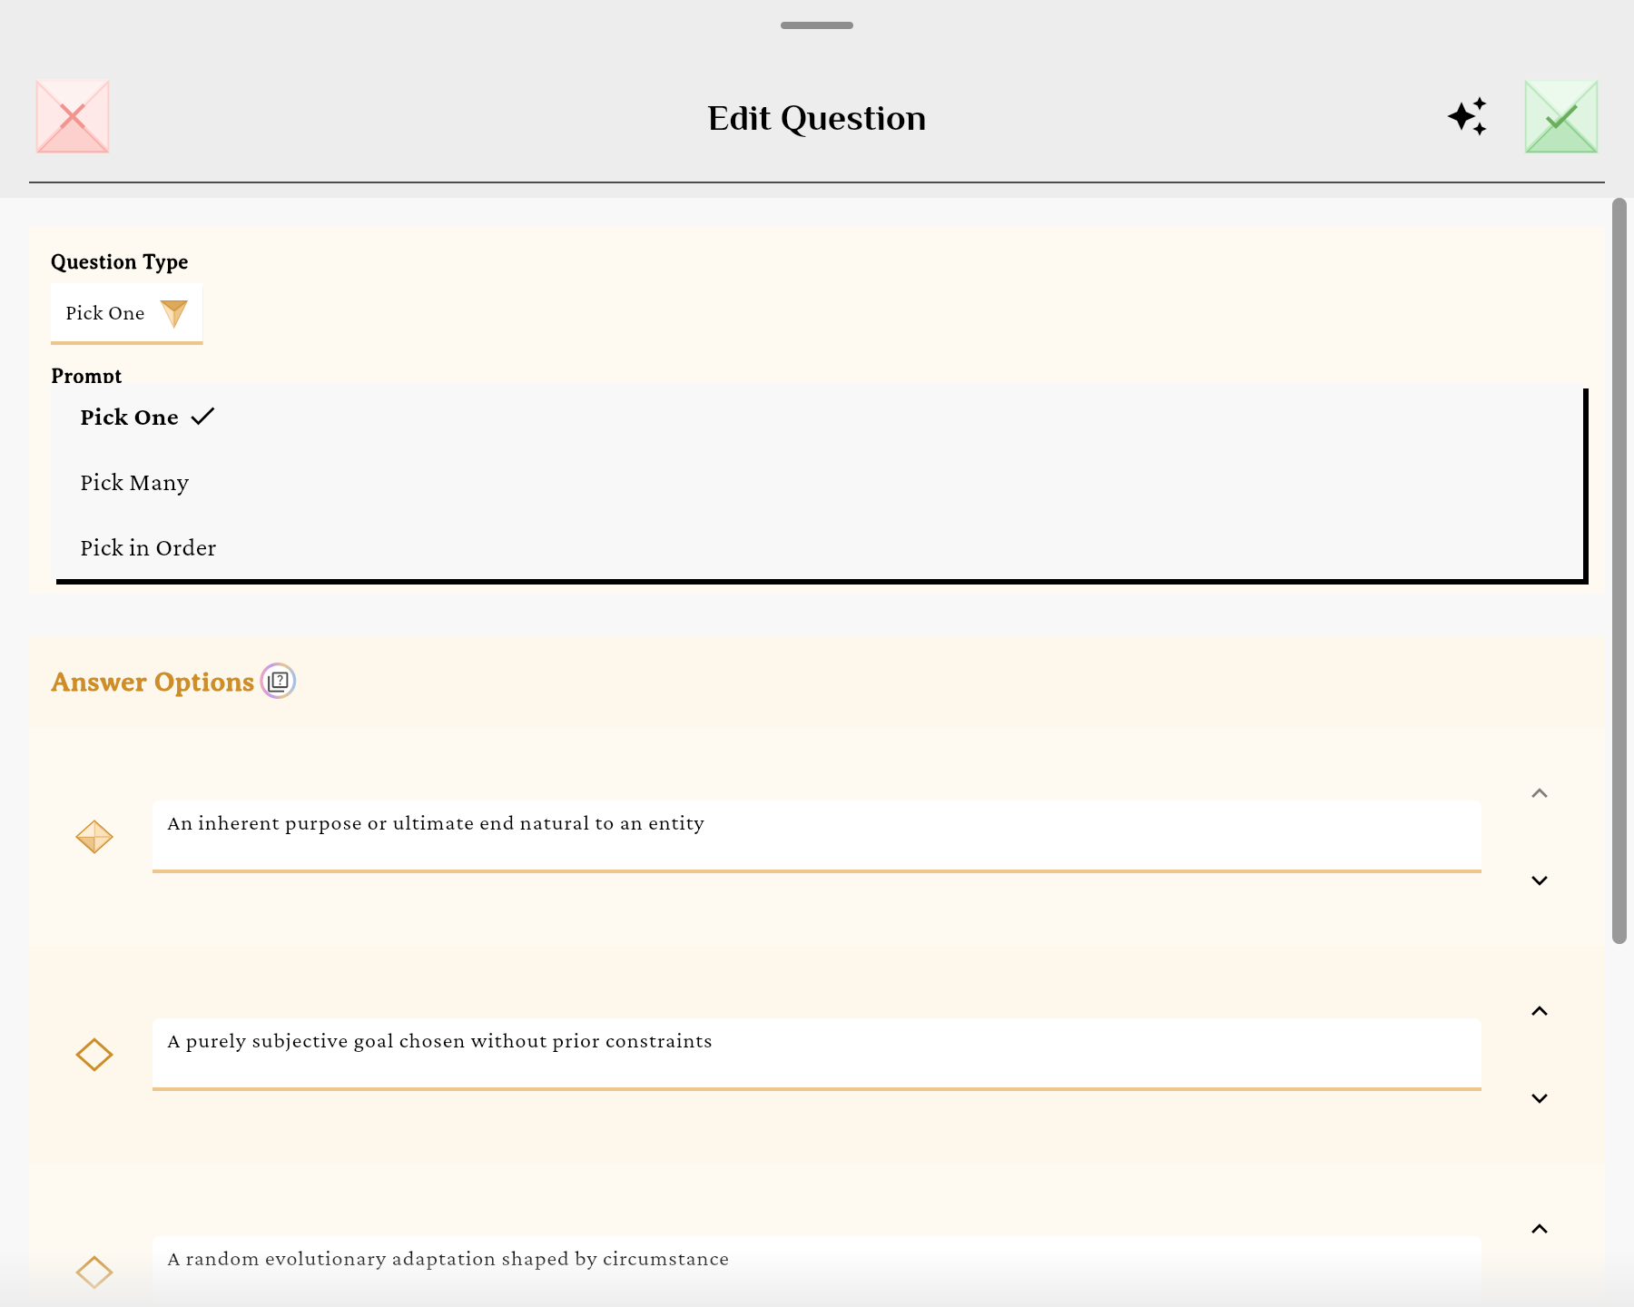Move 'A random evolutionary adaptation' answer up
The image size is (1634, 1307).
pos(1540,1229)
